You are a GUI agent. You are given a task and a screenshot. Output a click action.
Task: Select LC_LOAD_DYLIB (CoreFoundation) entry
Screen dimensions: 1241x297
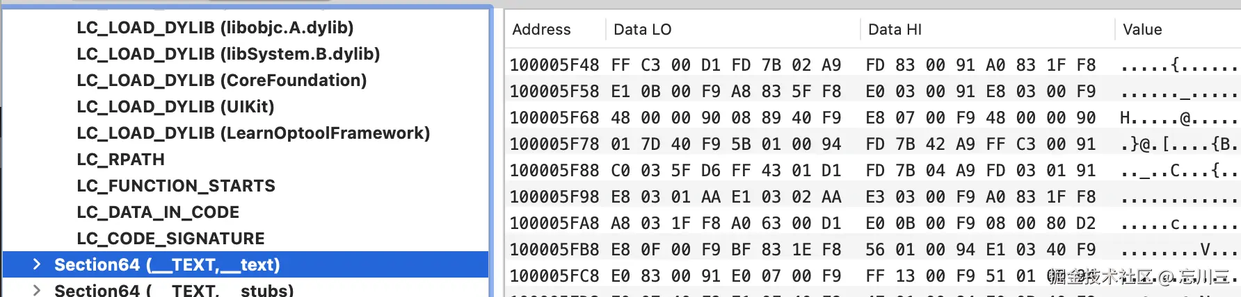222,80
